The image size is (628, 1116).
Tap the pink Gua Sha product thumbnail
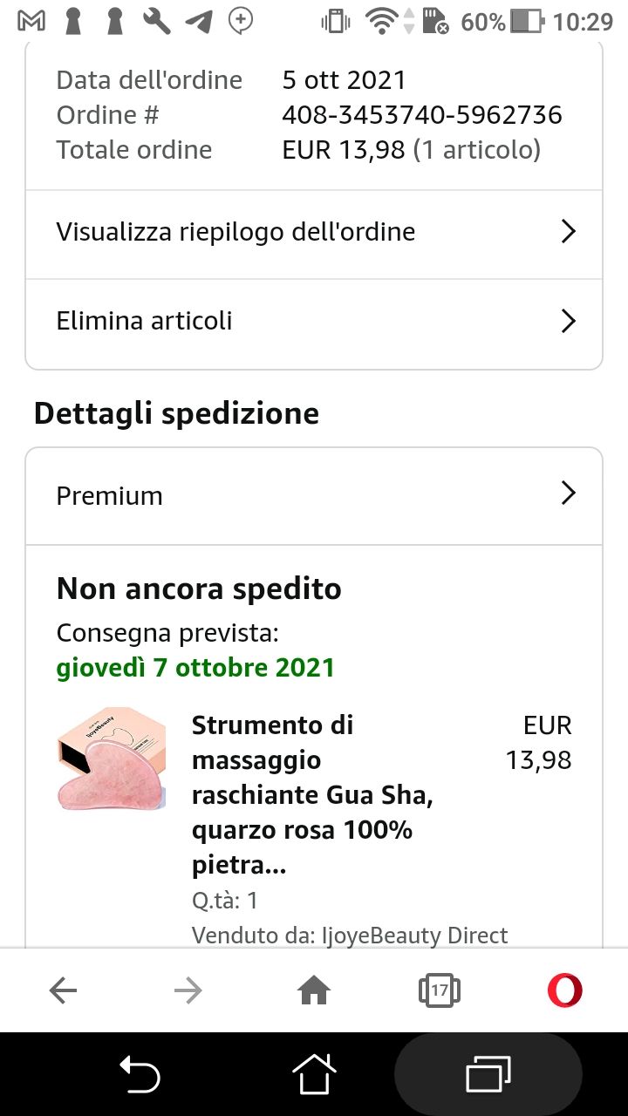pyautogui.click(x=111, y=759)
